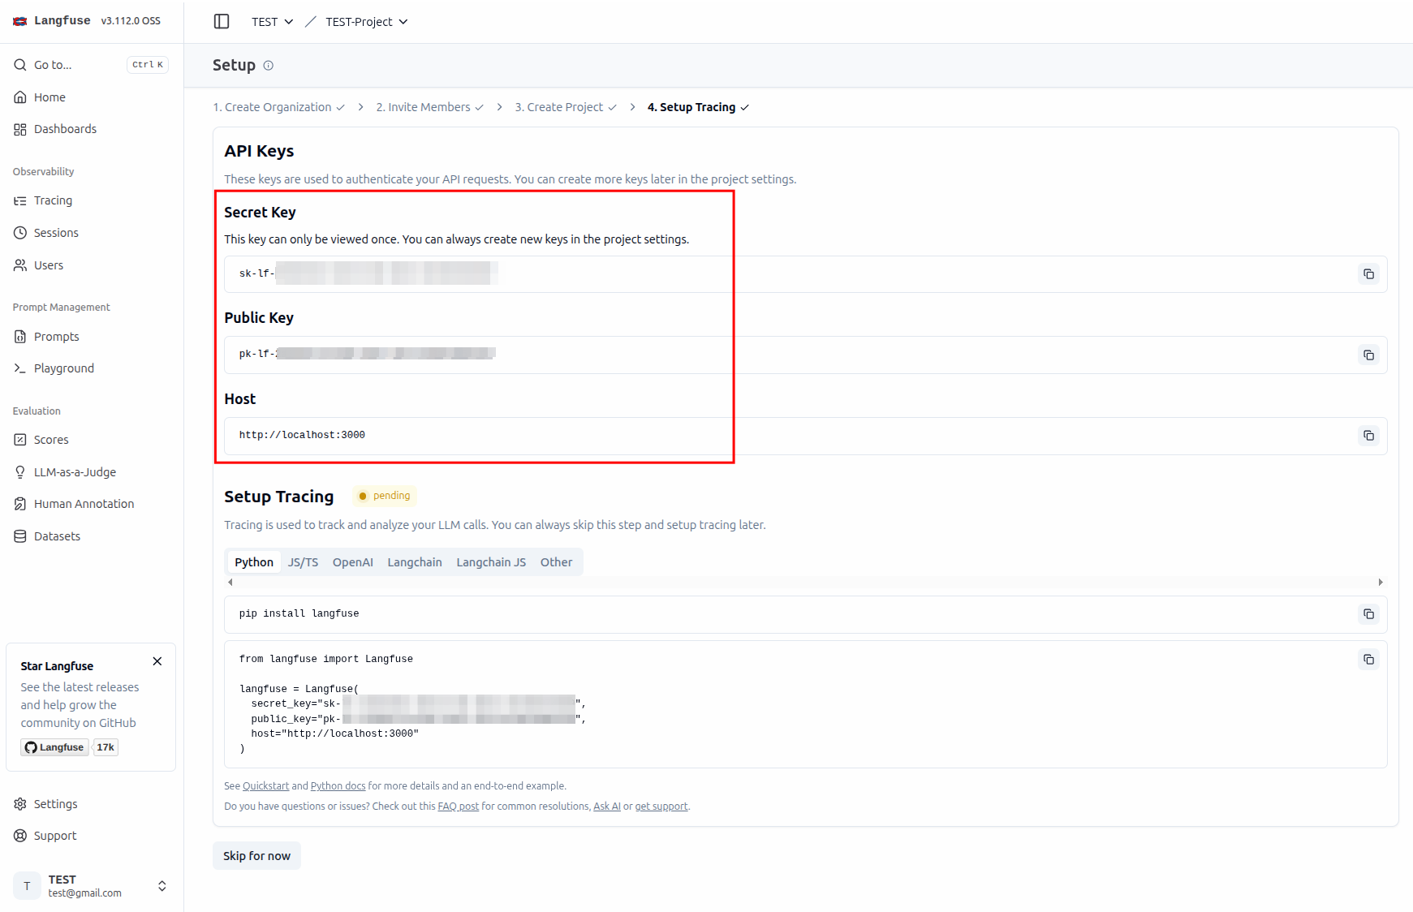Screen dimensions: 1413x912
Task: Open the Python docs link
Action: point(338,786)
